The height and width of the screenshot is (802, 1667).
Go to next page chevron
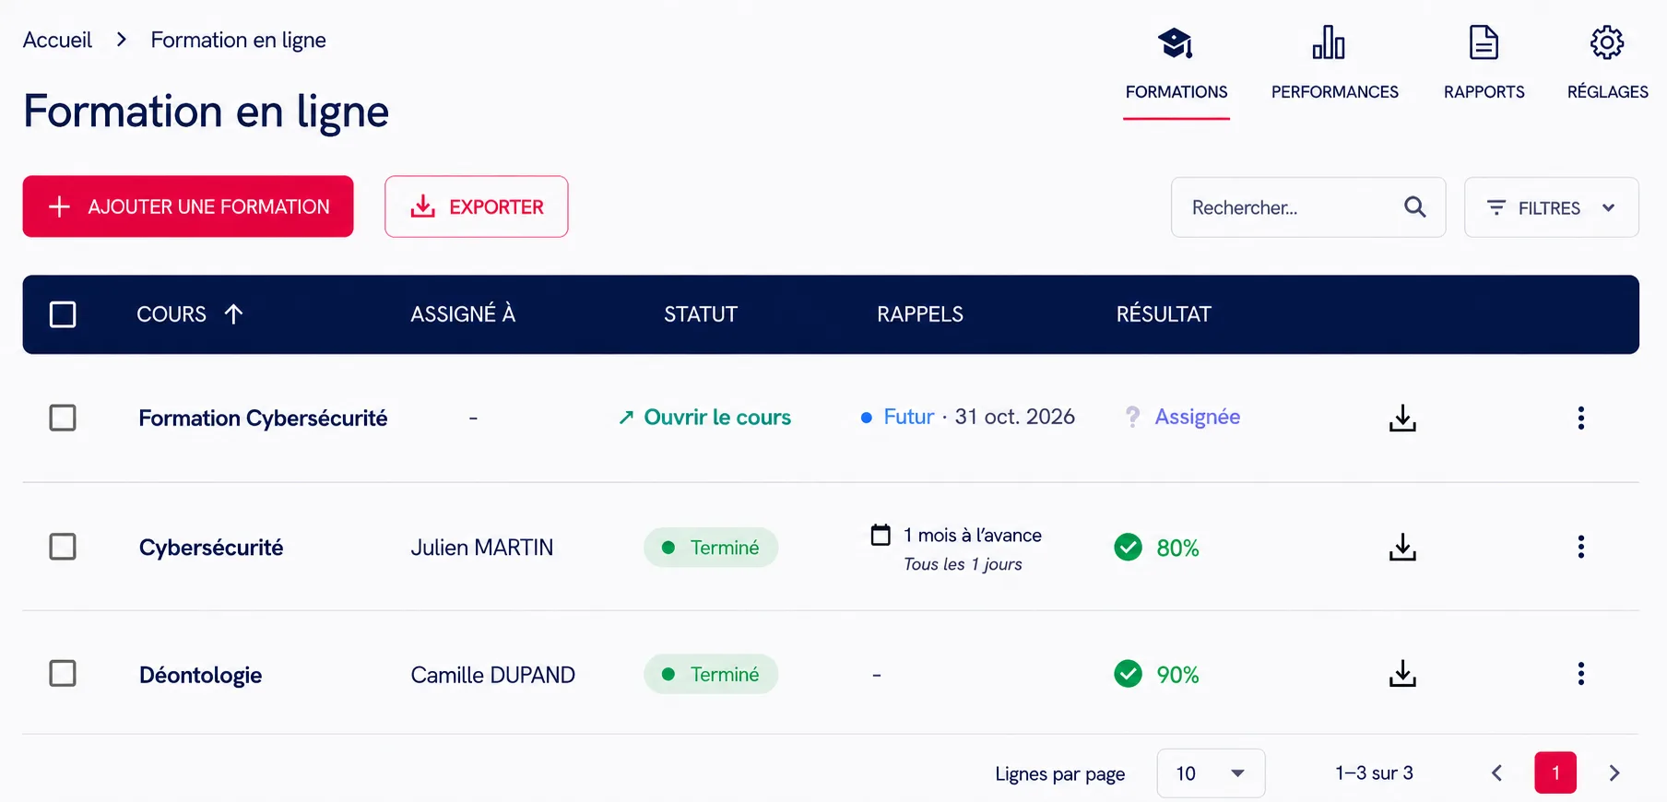coord(1614,773)
